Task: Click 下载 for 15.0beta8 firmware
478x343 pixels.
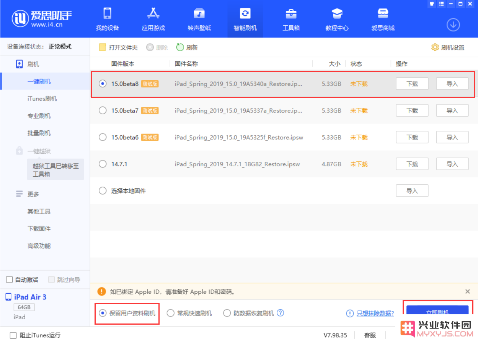Action: 412,84
